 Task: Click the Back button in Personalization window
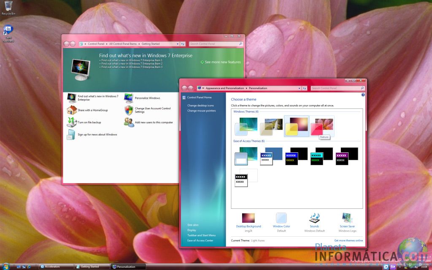tap(185, 88)
